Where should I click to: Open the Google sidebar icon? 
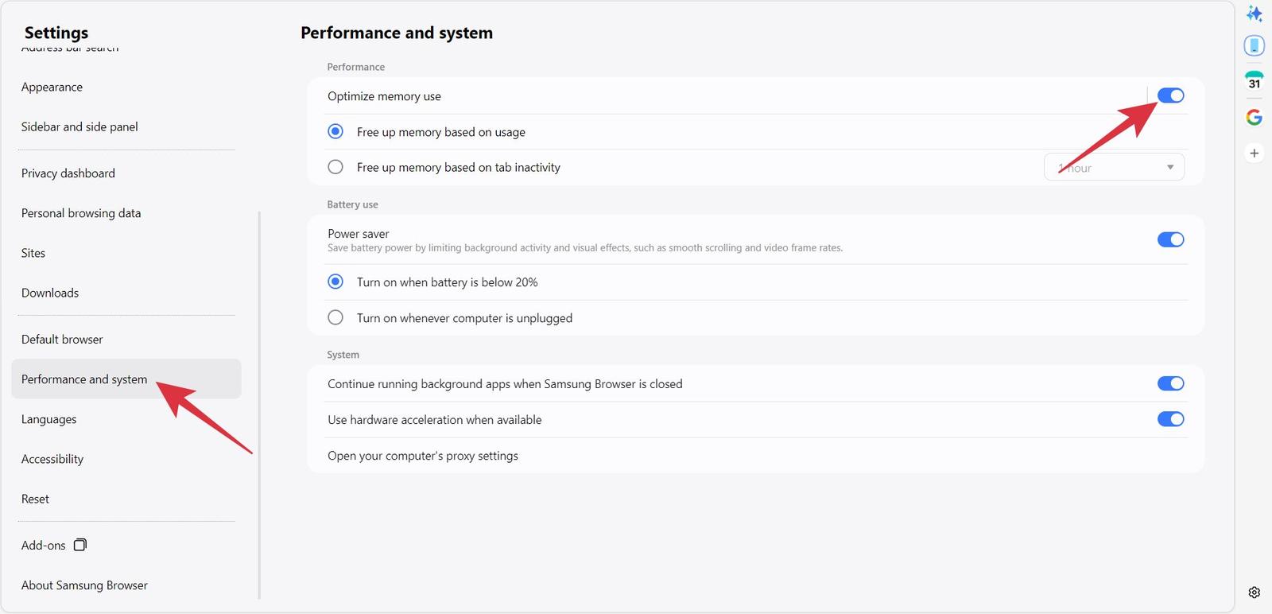click(1254, 117)
